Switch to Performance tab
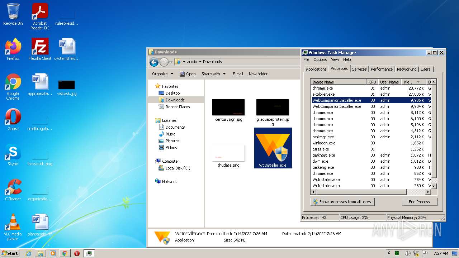The image size is (459, 258). pyautogui.click(x=382, y=69)
